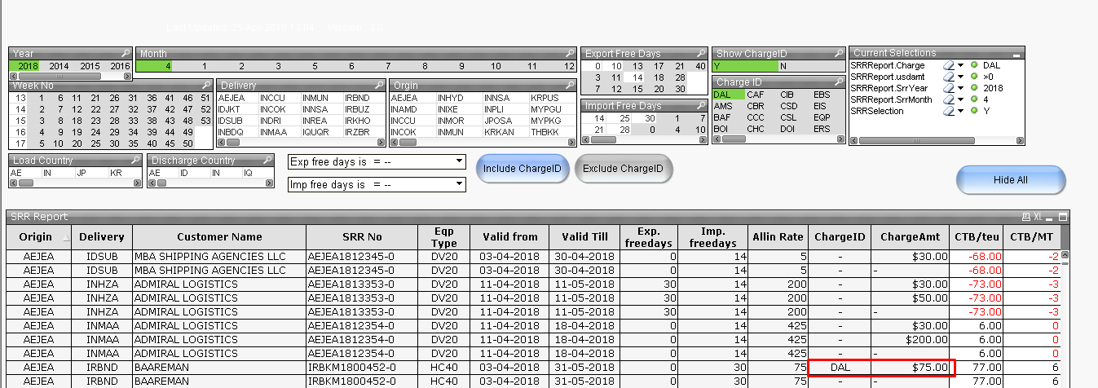
Task: Sort table by Allin Rate column header
Action: (778, 237)
